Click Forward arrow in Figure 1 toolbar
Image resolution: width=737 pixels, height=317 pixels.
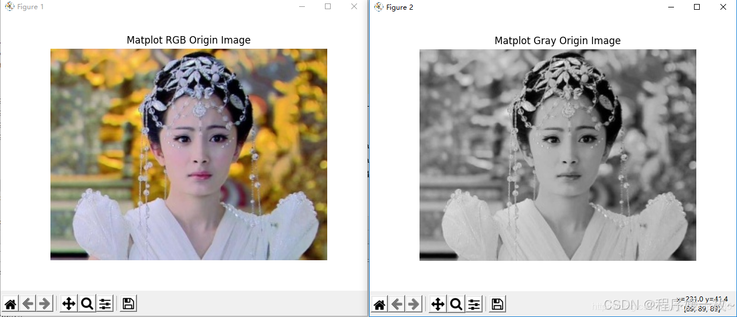pyautogui.click(x=45, y=304)
